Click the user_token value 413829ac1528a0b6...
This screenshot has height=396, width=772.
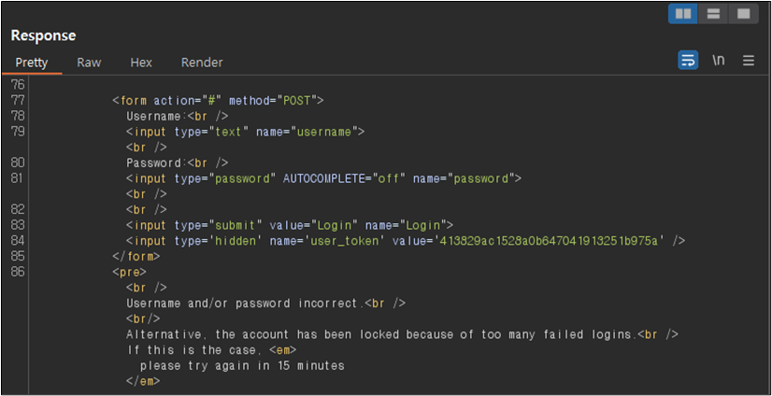tap(548, 241)
